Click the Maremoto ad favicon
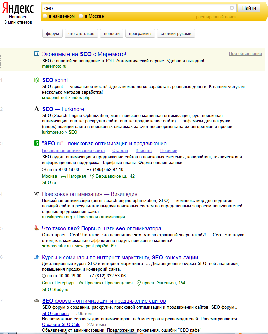The height and width of the screenshot is (334, 268). 37,54
